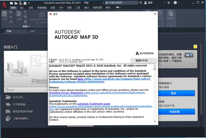Viewport: 206px width, 138px height.
Task: Click the 联机获取更多样板 link
Action: (23, 112)
